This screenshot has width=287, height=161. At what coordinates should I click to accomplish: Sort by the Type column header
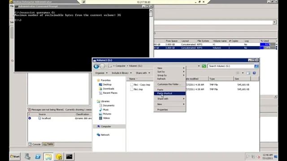coord(221,79)
